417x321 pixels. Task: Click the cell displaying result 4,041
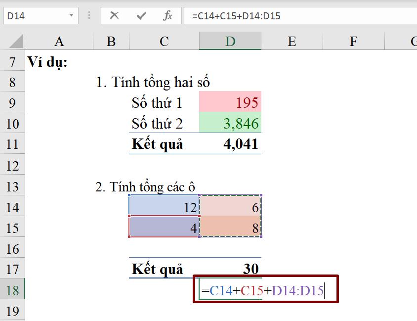[x=230, y=144]
